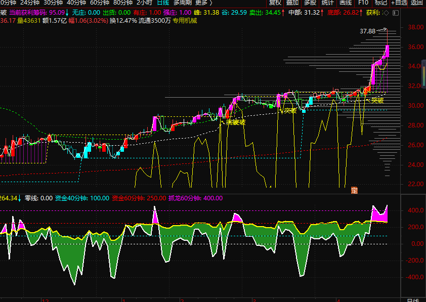Click the orange 定 marker on the chart
This screenshot has width=426, height=302.
click(x=354, y=190)
